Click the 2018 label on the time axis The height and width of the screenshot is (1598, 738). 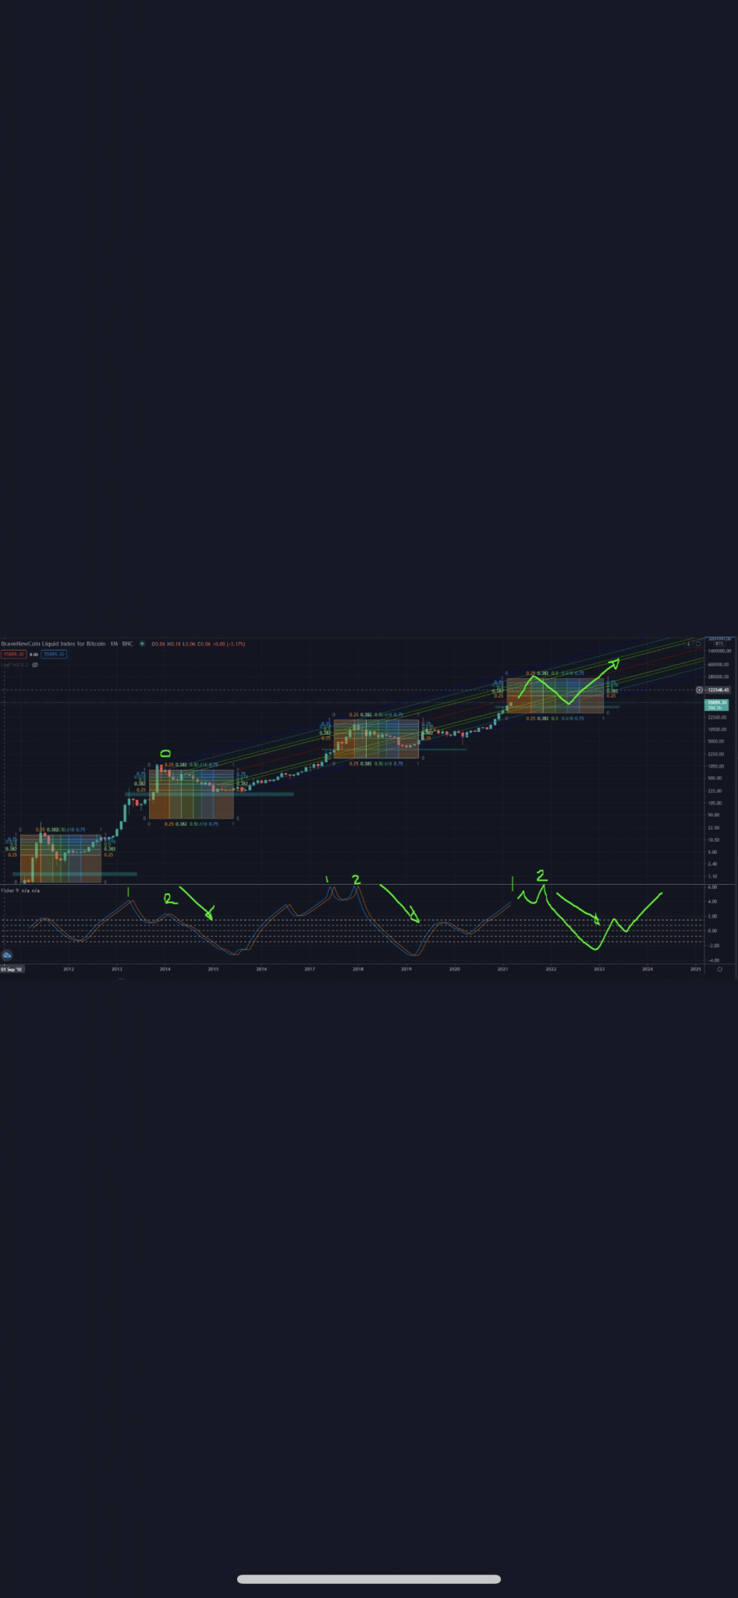click(357, 969)
